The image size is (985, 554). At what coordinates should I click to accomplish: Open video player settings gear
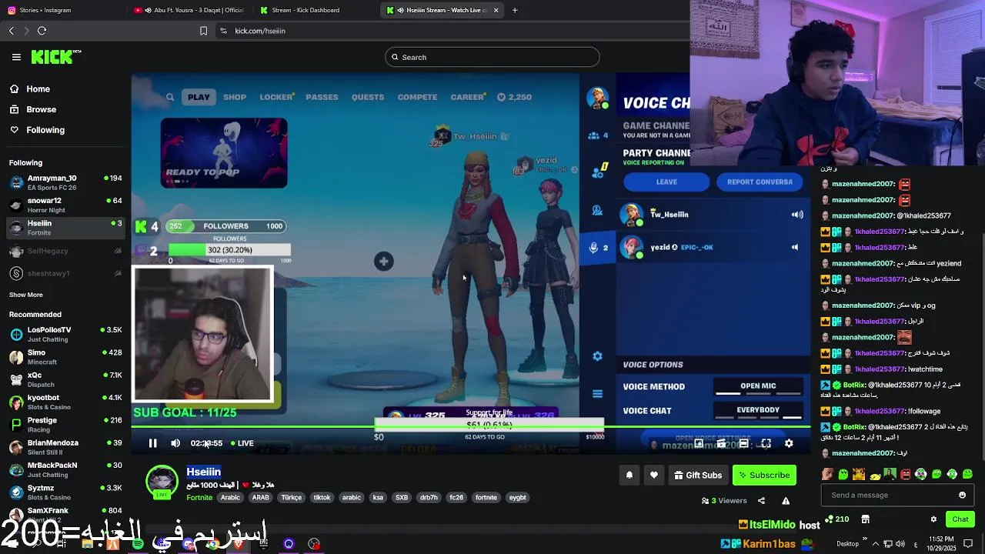(789, 443)
